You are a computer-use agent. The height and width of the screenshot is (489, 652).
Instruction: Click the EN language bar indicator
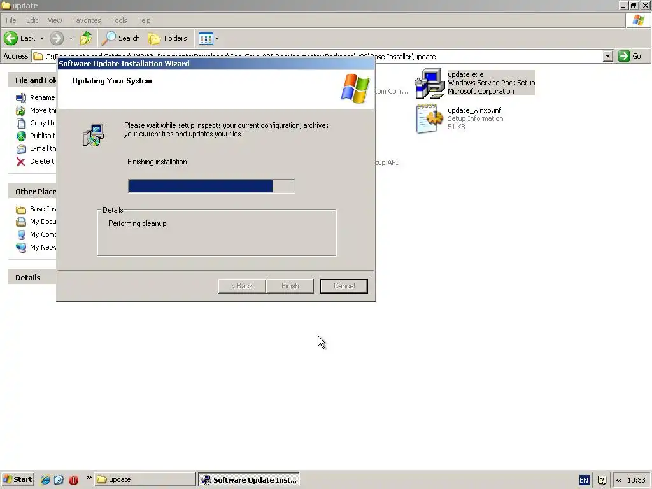click(584, 480)
